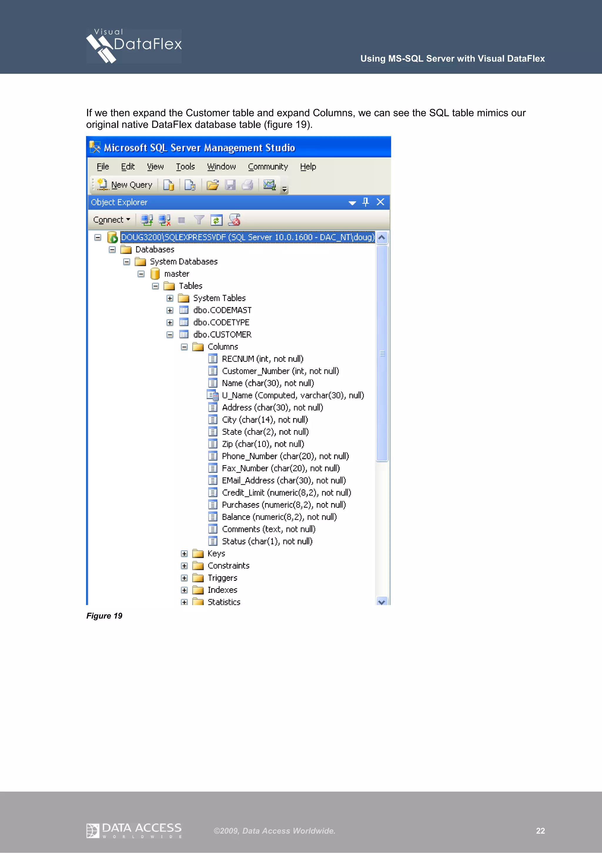
Task: Click the Print/Save All icon
Action: click(248, 185)
